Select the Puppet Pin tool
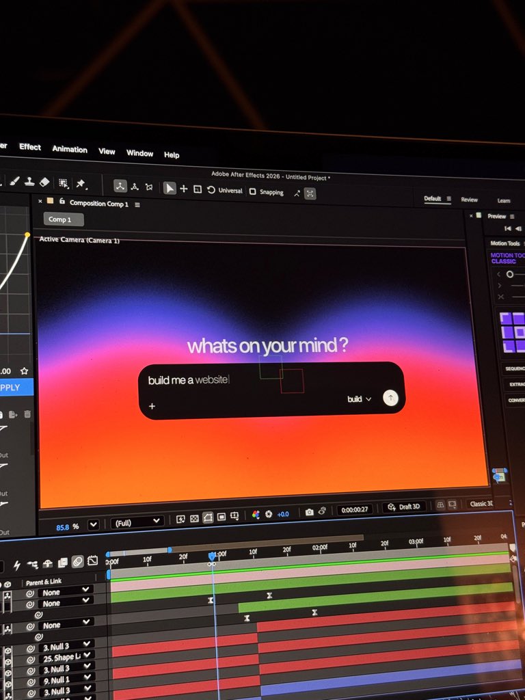The width and height of the screenshot is (525, 700). click(x=81, y=183)
